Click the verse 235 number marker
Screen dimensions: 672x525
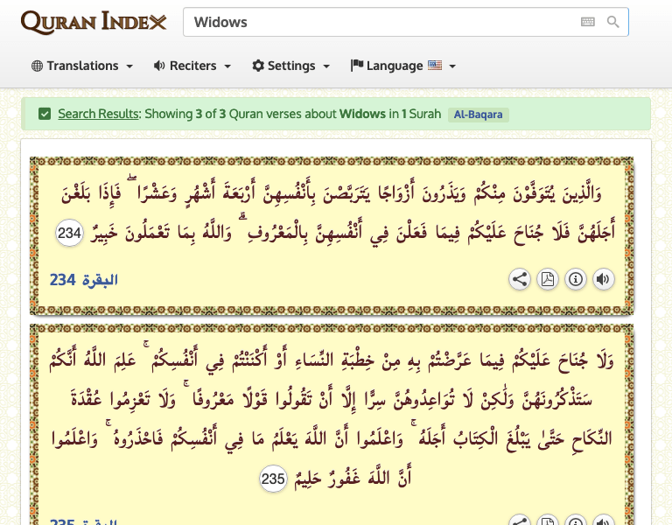(274, 478)
